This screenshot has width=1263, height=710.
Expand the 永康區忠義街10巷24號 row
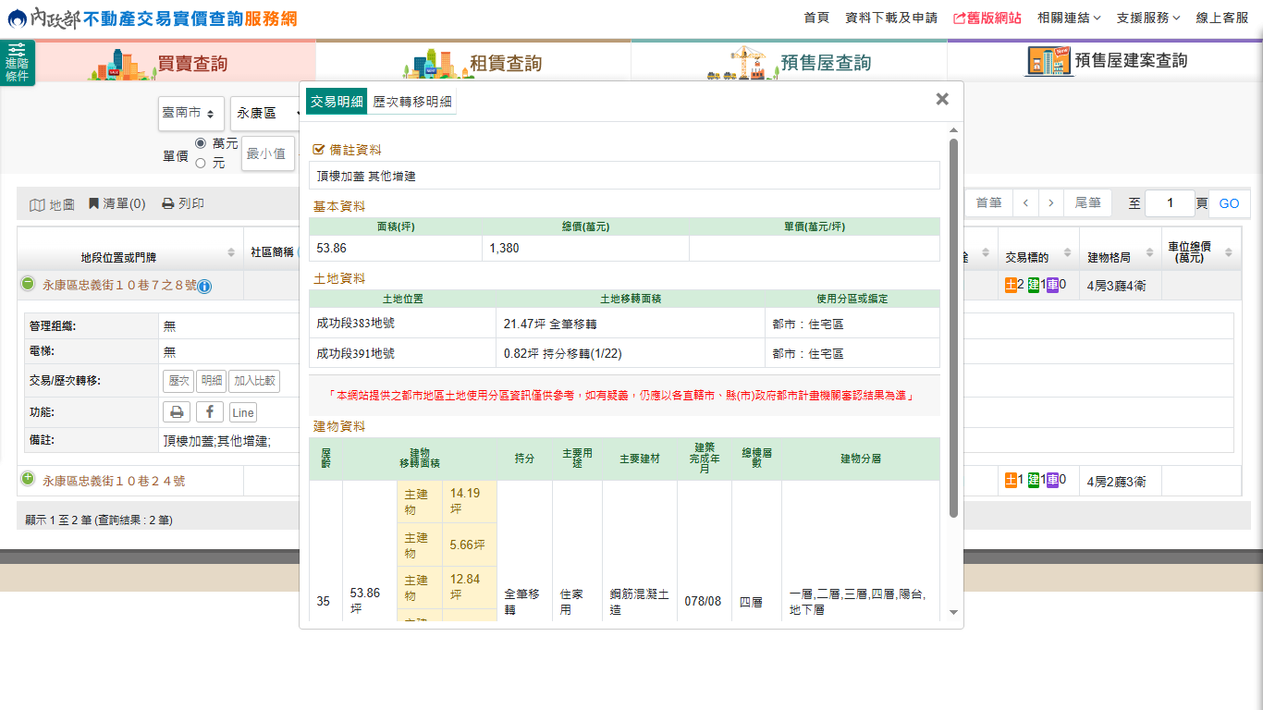click(28, 479)
